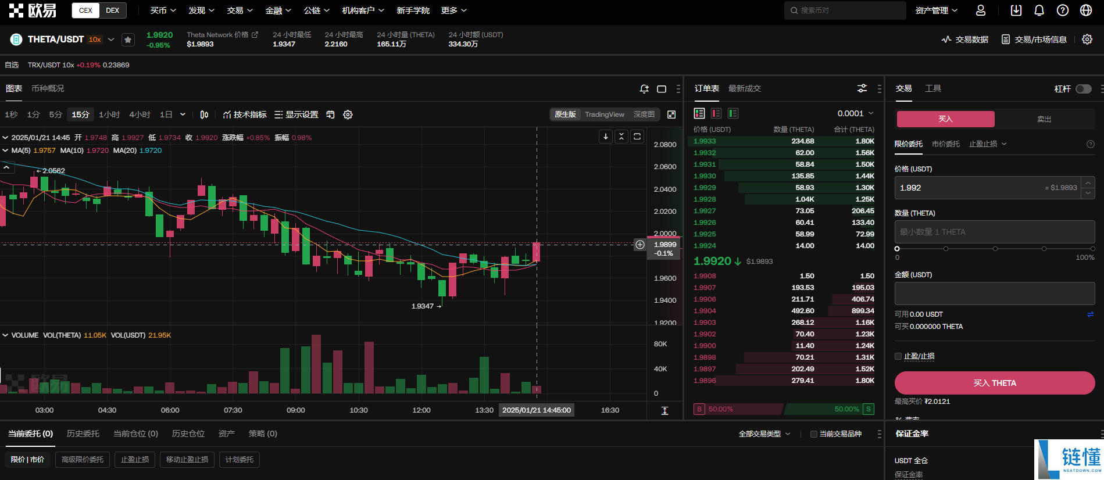This screenshot has width=1104, height=480.
Task: Maximize the chart panel with square icon
Action: coord(662,89)
